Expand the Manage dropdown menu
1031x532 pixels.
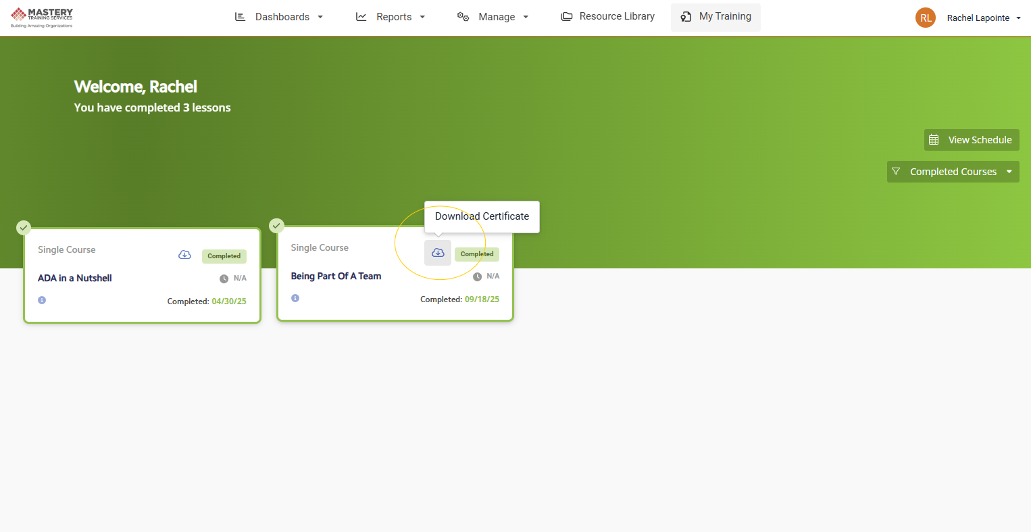coord(493,17)
